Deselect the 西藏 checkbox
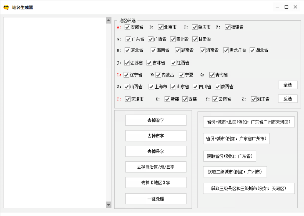The height and width of the screenshot is (216, 304). (x=185, y=99)
